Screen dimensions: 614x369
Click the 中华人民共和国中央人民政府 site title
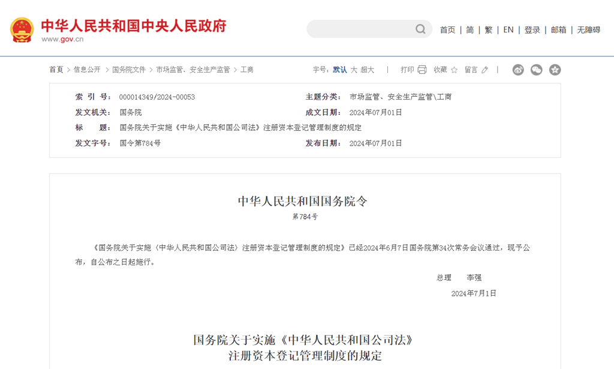coord(134,25)
